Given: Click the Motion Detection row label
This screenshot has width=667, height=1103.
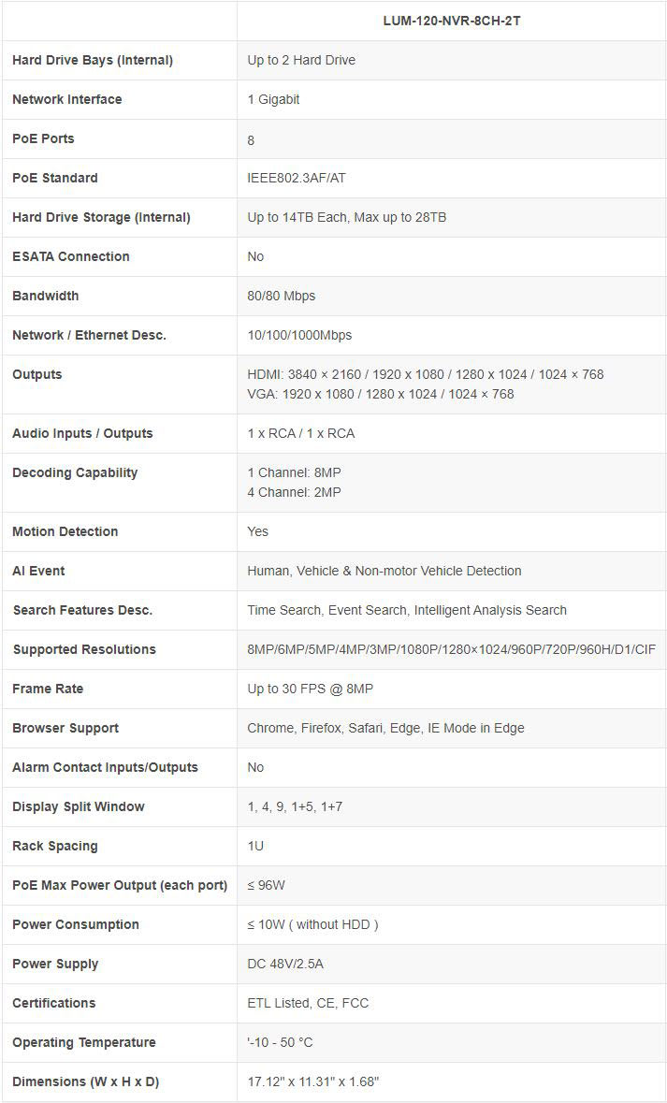Looking at the screenshot, I should point(65,531).
